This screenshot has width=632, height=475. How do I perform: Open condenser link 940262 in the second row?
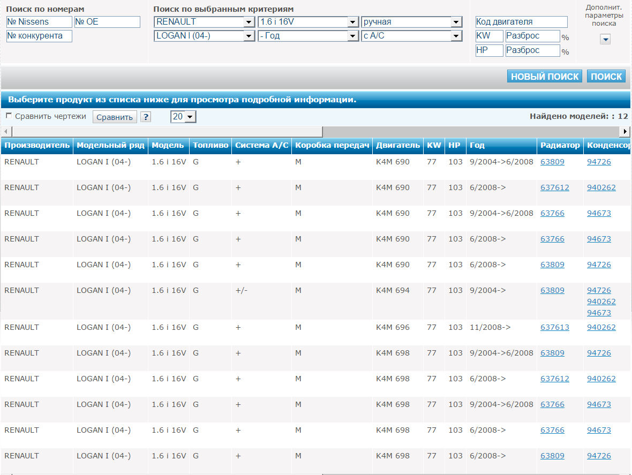(x=601, y=188)
